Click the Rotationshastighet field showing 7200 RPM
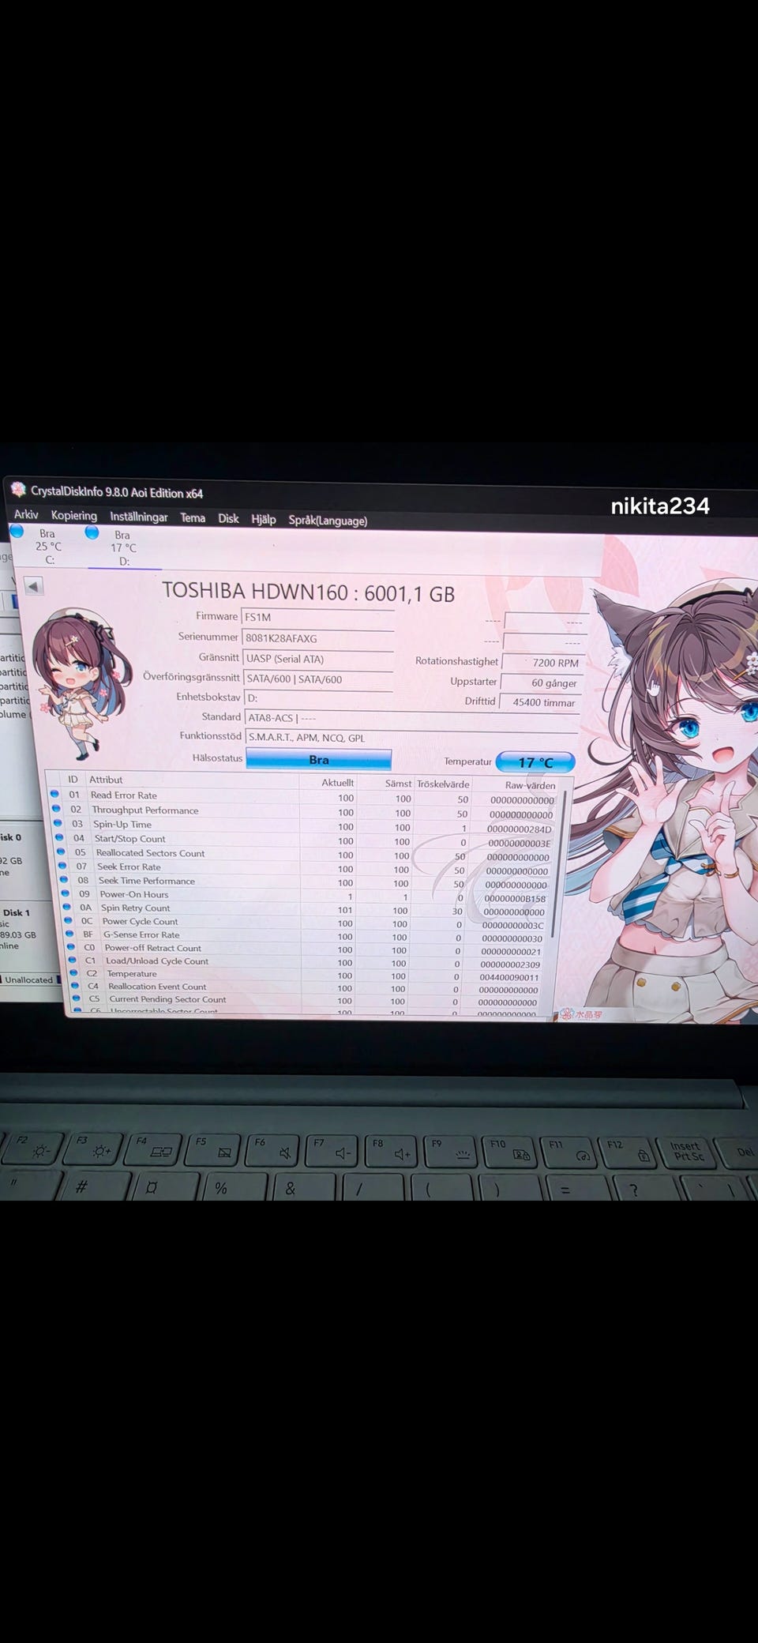Image resolution: width=758 pixels, height=1643 pixels. pos(542,663)
